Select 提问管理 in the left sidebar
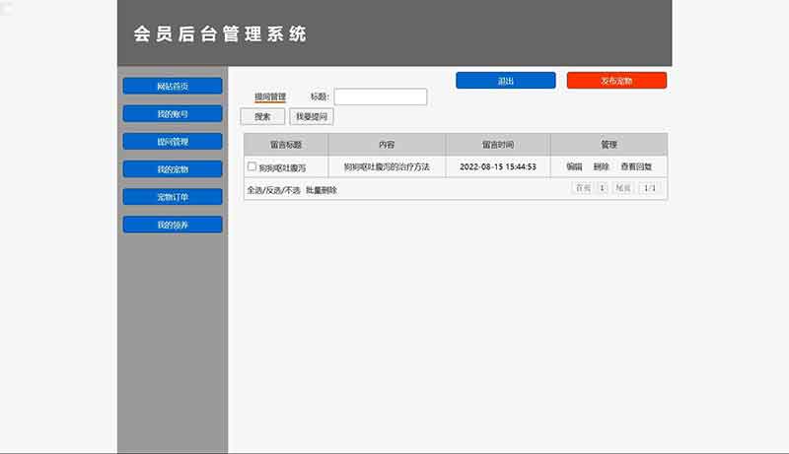789x454 pixels. 173,142
